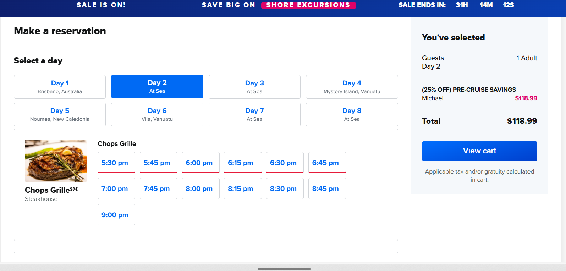The height and width of the screenshot is (271, 566).
Task: Reserve the 8:15 pm slot
Action: pyautogui.click(x=243, y=188)
